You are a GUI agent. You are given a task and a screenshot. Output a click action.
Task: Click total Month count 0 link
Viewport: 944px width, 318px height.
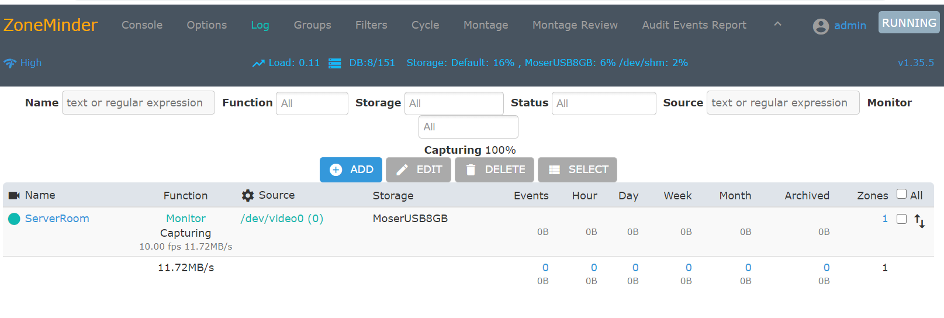[748, 268]
